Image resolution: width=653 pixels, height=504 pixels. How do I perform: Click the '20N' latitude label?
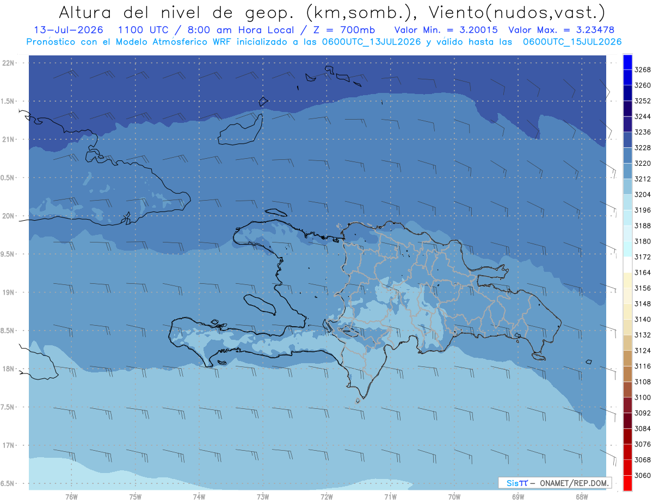pos(9,216)
